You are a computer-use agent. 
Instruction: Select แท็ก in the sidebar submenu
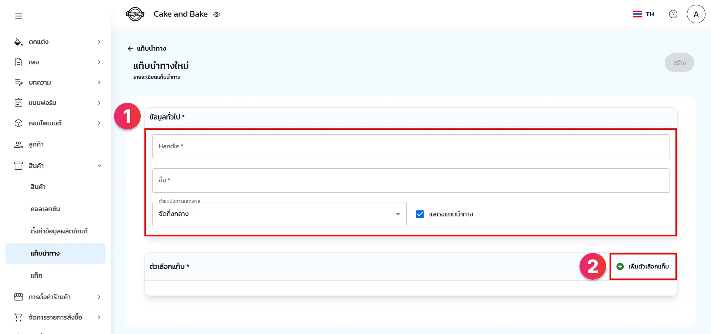[x=36, y=276]
